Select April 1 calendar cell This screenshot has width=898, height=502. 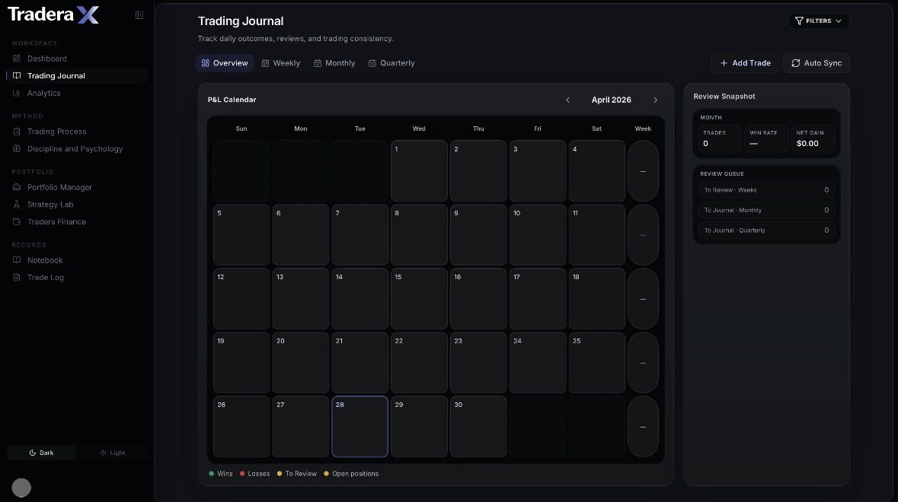419,171
